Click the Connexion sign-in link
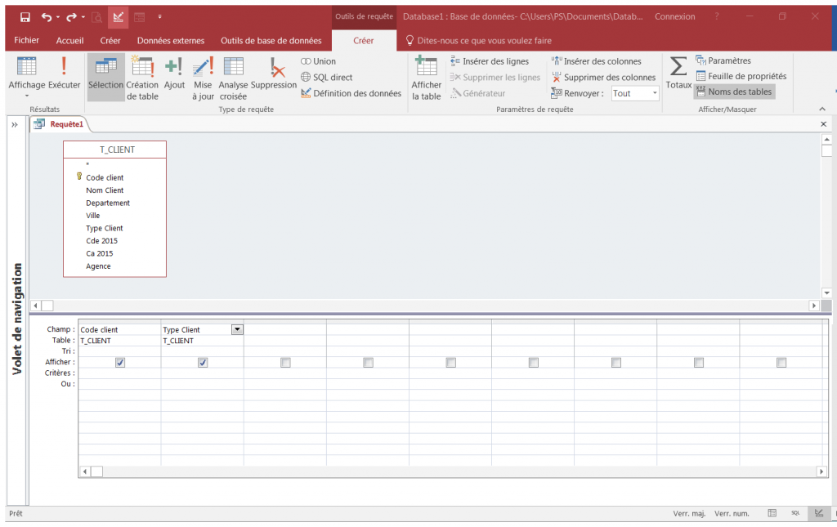The height and width of the screenshot is (527, 837). [674, 16]
